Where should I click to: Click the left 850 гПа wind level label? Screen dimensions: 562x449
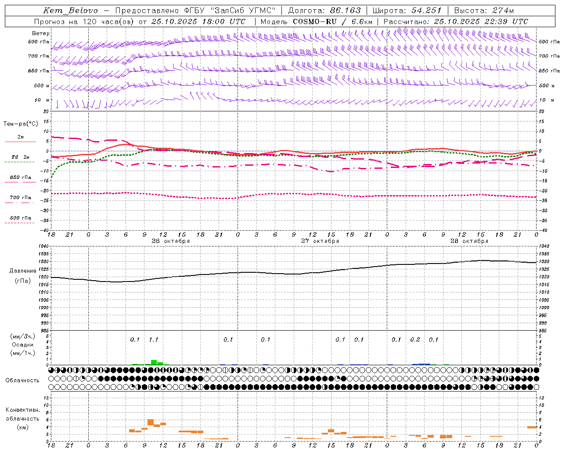pos(39,71)
